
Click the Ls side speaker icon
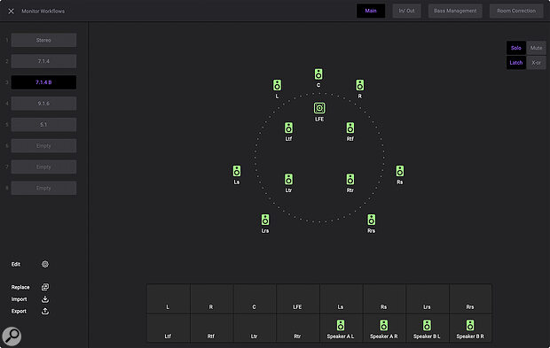tap(237, 171)
